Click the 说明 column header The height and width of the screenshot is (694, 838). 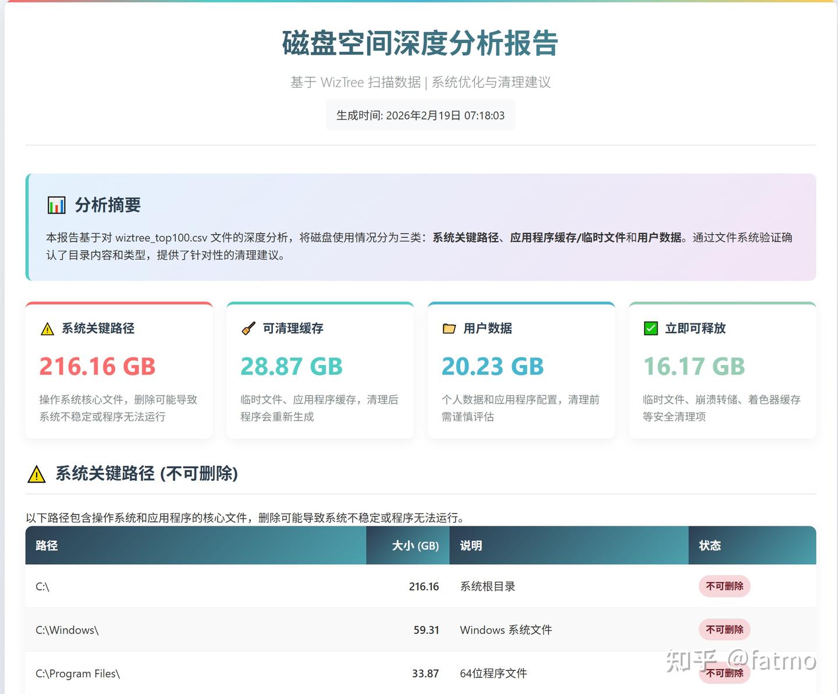[x=569, y=546]
